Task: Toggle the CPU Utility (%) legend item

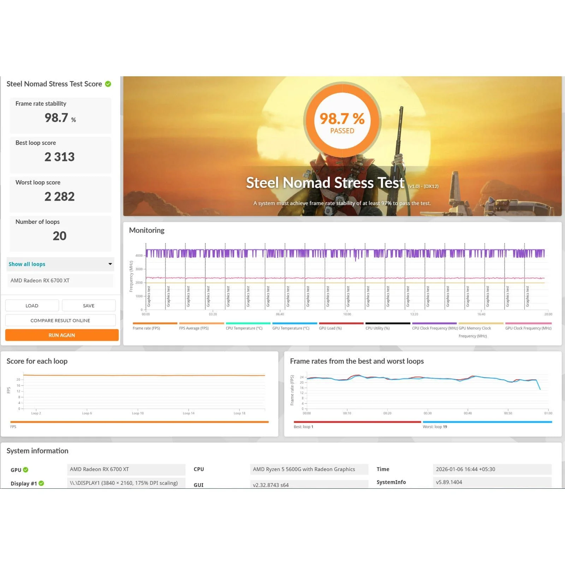Action: (388, 326)
